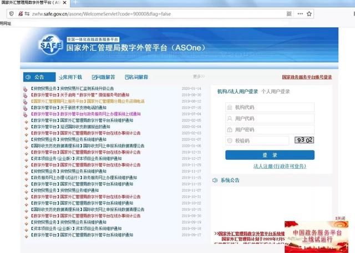Click pinned icon beside 微信服务号的通知
The width and height of the screenshot is (355, 253).
click(x=25, y=95)
